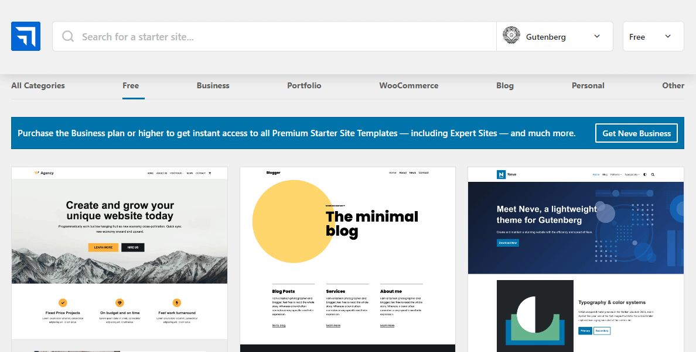Select the All Categories tab
This screenshot has height=352, width=696.
(37, 85)
